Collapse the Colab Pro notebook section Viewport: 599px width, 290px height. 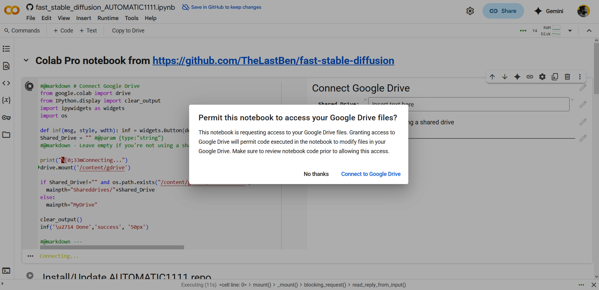tap(26, 60)
